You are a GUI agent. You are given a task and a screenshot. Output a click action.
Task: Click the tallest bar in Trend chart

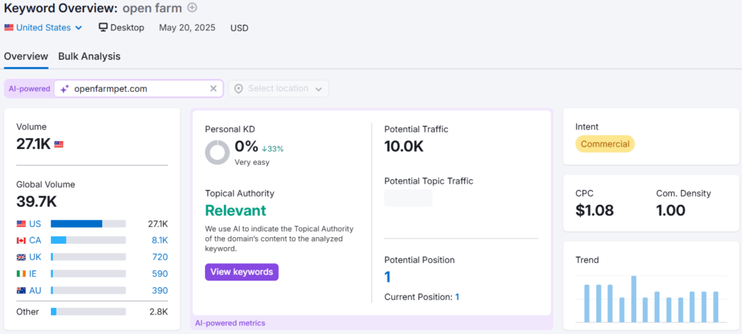[633, 299]
